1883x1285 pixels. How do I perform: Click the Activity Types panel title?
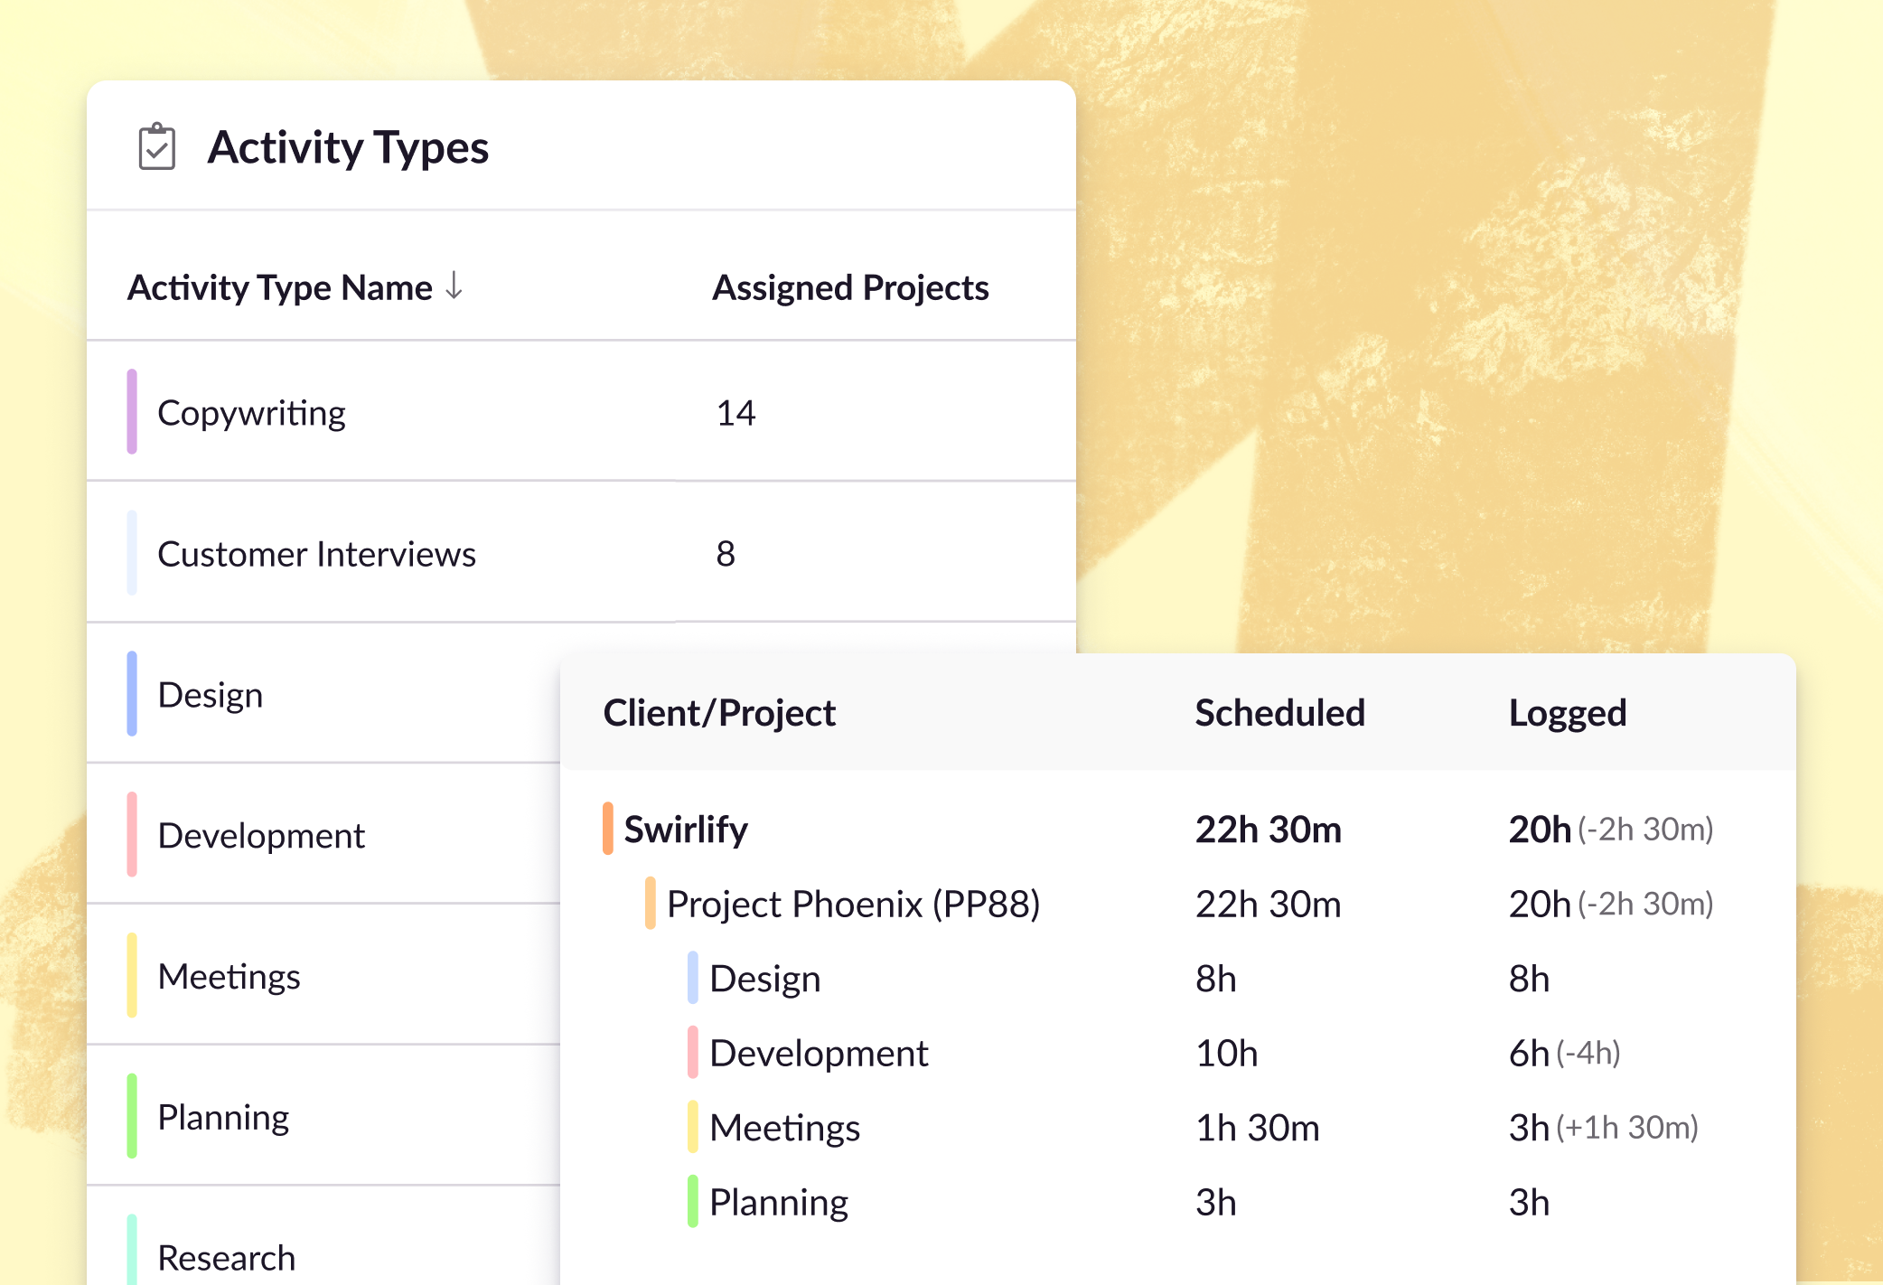point(348,147)
